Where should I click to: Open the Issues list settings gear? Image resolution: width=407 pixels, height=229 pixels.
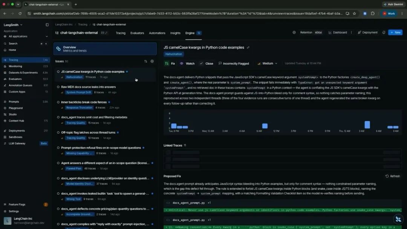(152, 61)
